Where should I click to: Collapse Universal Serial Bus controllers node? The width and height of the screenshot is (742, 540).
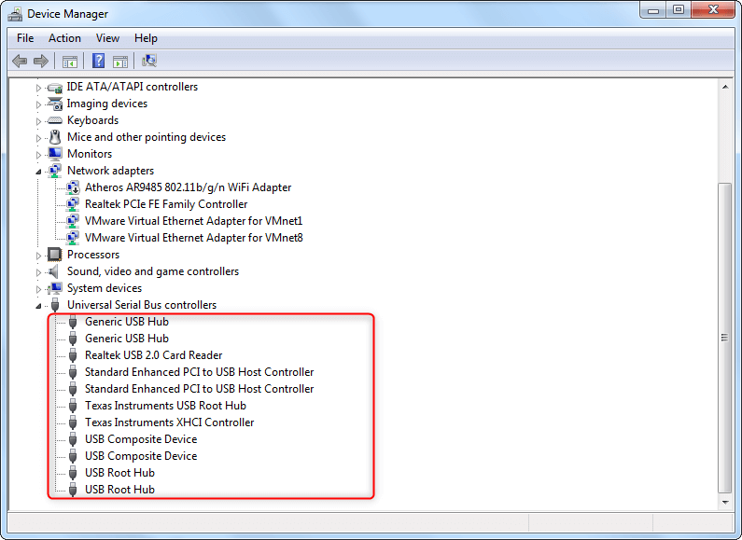(x=38, y=306)
